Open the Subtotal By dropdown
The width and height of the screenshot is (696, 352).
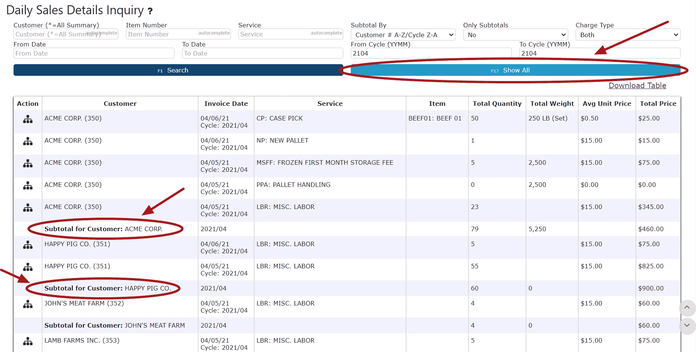[403, 35]
